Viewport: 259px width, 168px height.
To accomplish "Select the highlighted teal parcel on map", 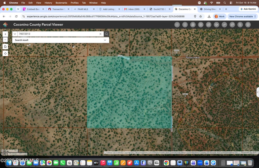I will [129, 92].
